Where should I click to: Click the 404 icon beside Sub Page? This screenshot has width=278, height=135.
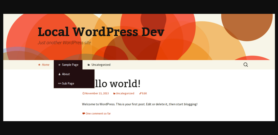[x=60, y=84]
